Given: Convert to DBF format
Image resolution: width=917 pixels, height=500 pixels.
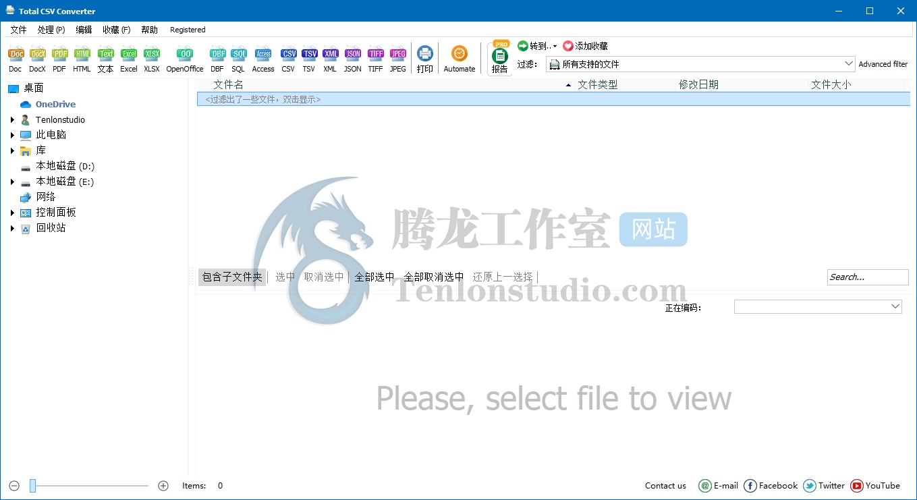Looking at the screenshot, I should [x=217, y=59].
